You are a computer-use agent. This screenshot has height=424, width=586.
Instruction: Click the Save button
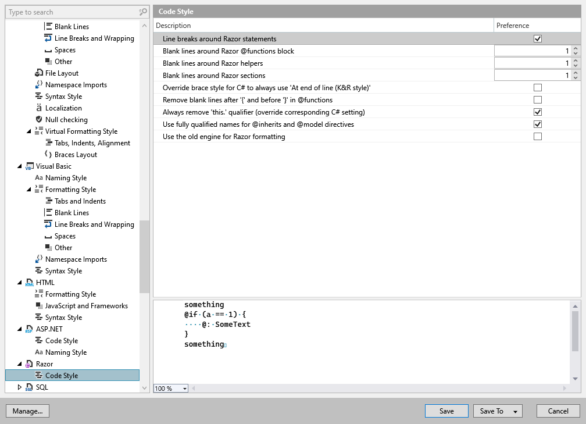[446, 411]
